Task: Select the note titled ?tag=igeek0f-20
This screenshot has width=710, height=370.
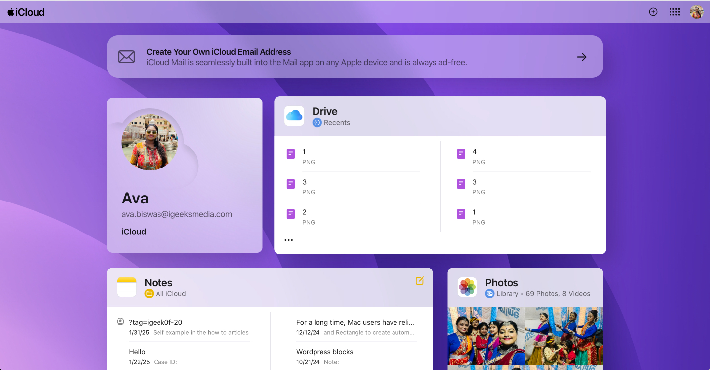Action: (x=155, y=322)
